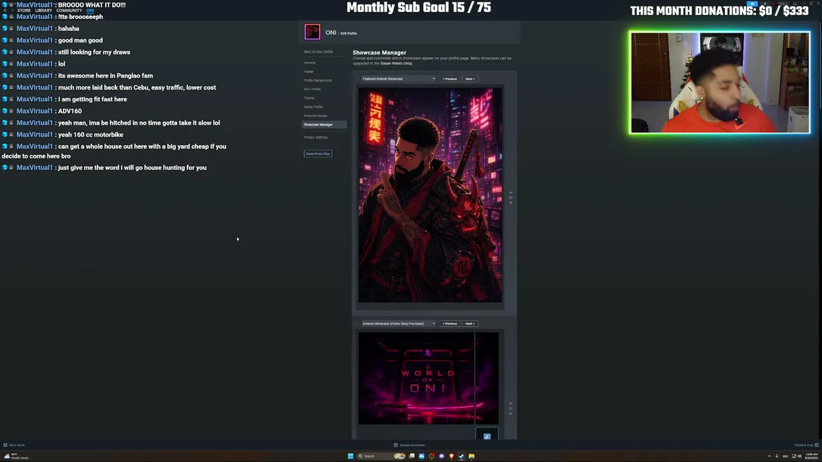Click the taskbar clock and date
822x462 pixels.
[813, 456]
